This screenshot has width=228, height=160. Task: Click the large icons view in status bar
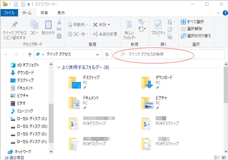[x=224, y=158]
